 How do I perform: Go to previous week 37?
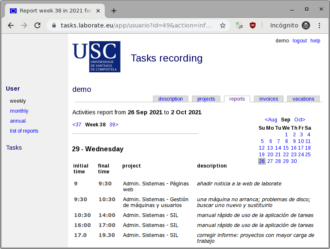pyautogui.click(x=77, y=125)
